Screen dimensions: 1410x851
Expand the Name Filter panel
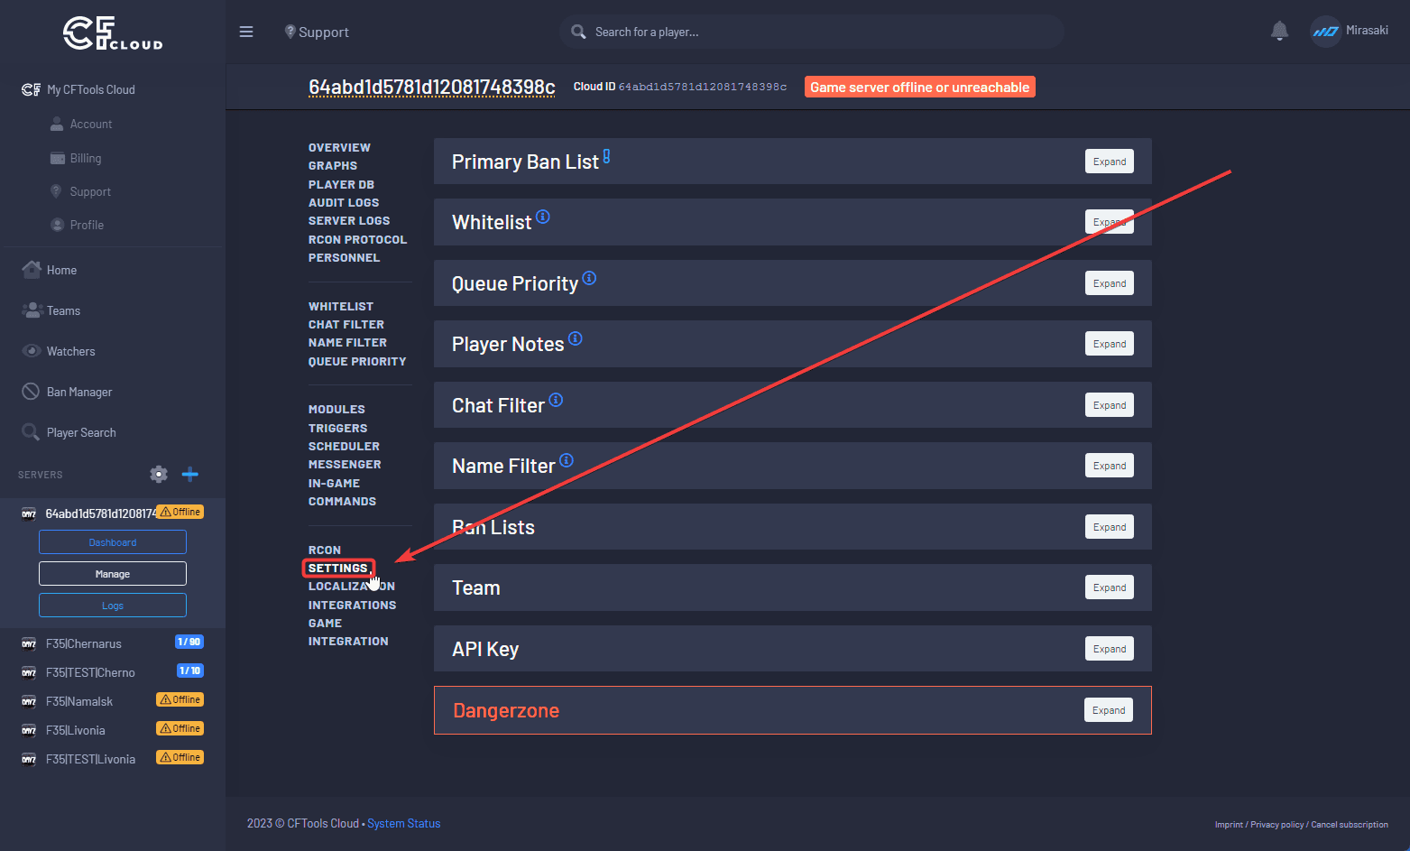pos(1109,466)
